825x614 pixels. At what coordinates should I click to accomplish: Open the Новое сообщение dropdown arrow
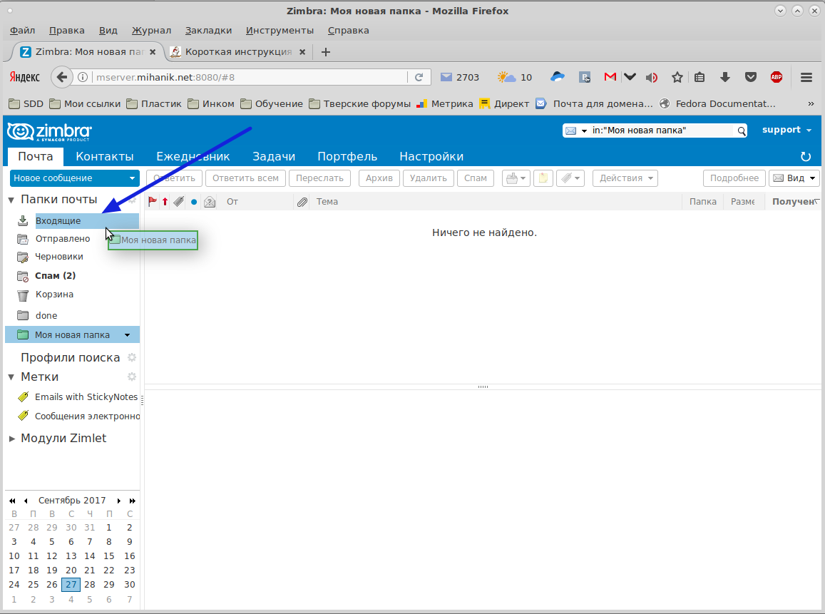coord(132,178)
